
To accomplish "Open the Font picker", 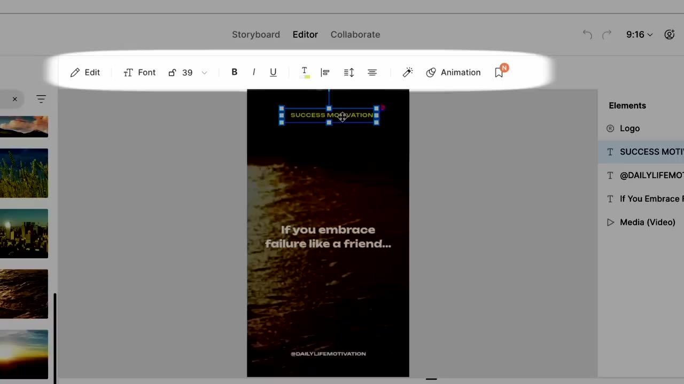I will (139, 73).
